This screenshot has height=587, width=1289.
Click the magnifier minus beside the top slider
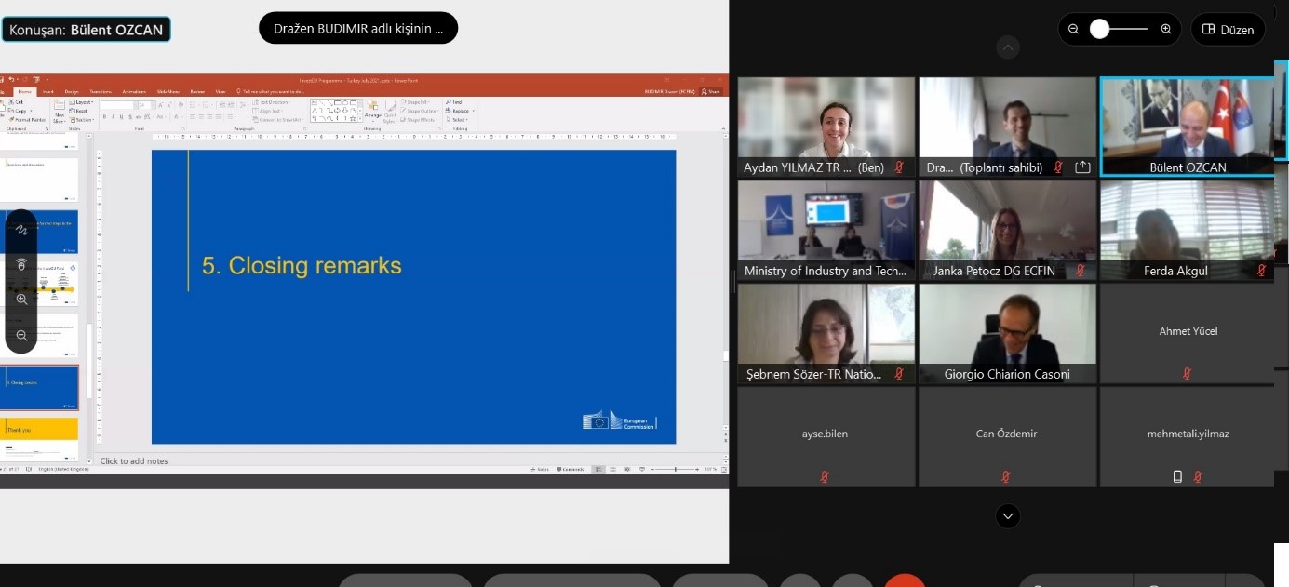1073,29
